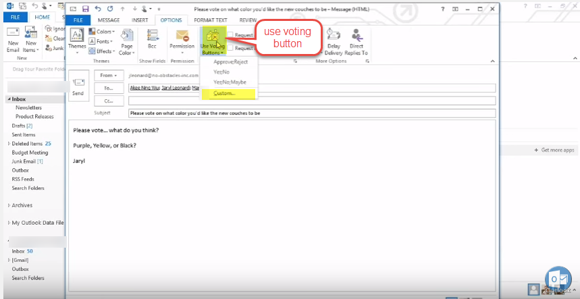
Task: Click the Clean Up icon in Outlook ribbon
Action: coord(49,38)
